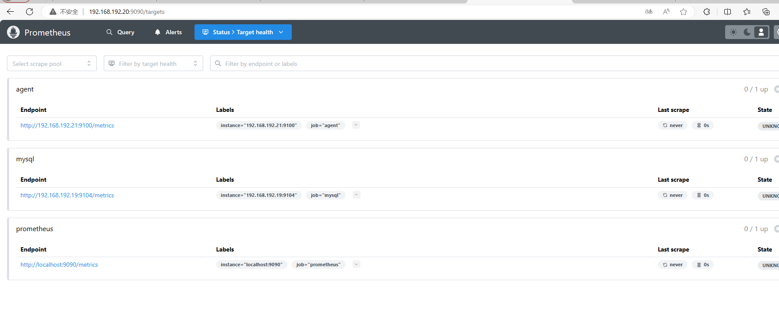Select browser-preferred theme user icon
This screenshot has height=330, width=779.
pyautogui.click(x=761, y=32)
